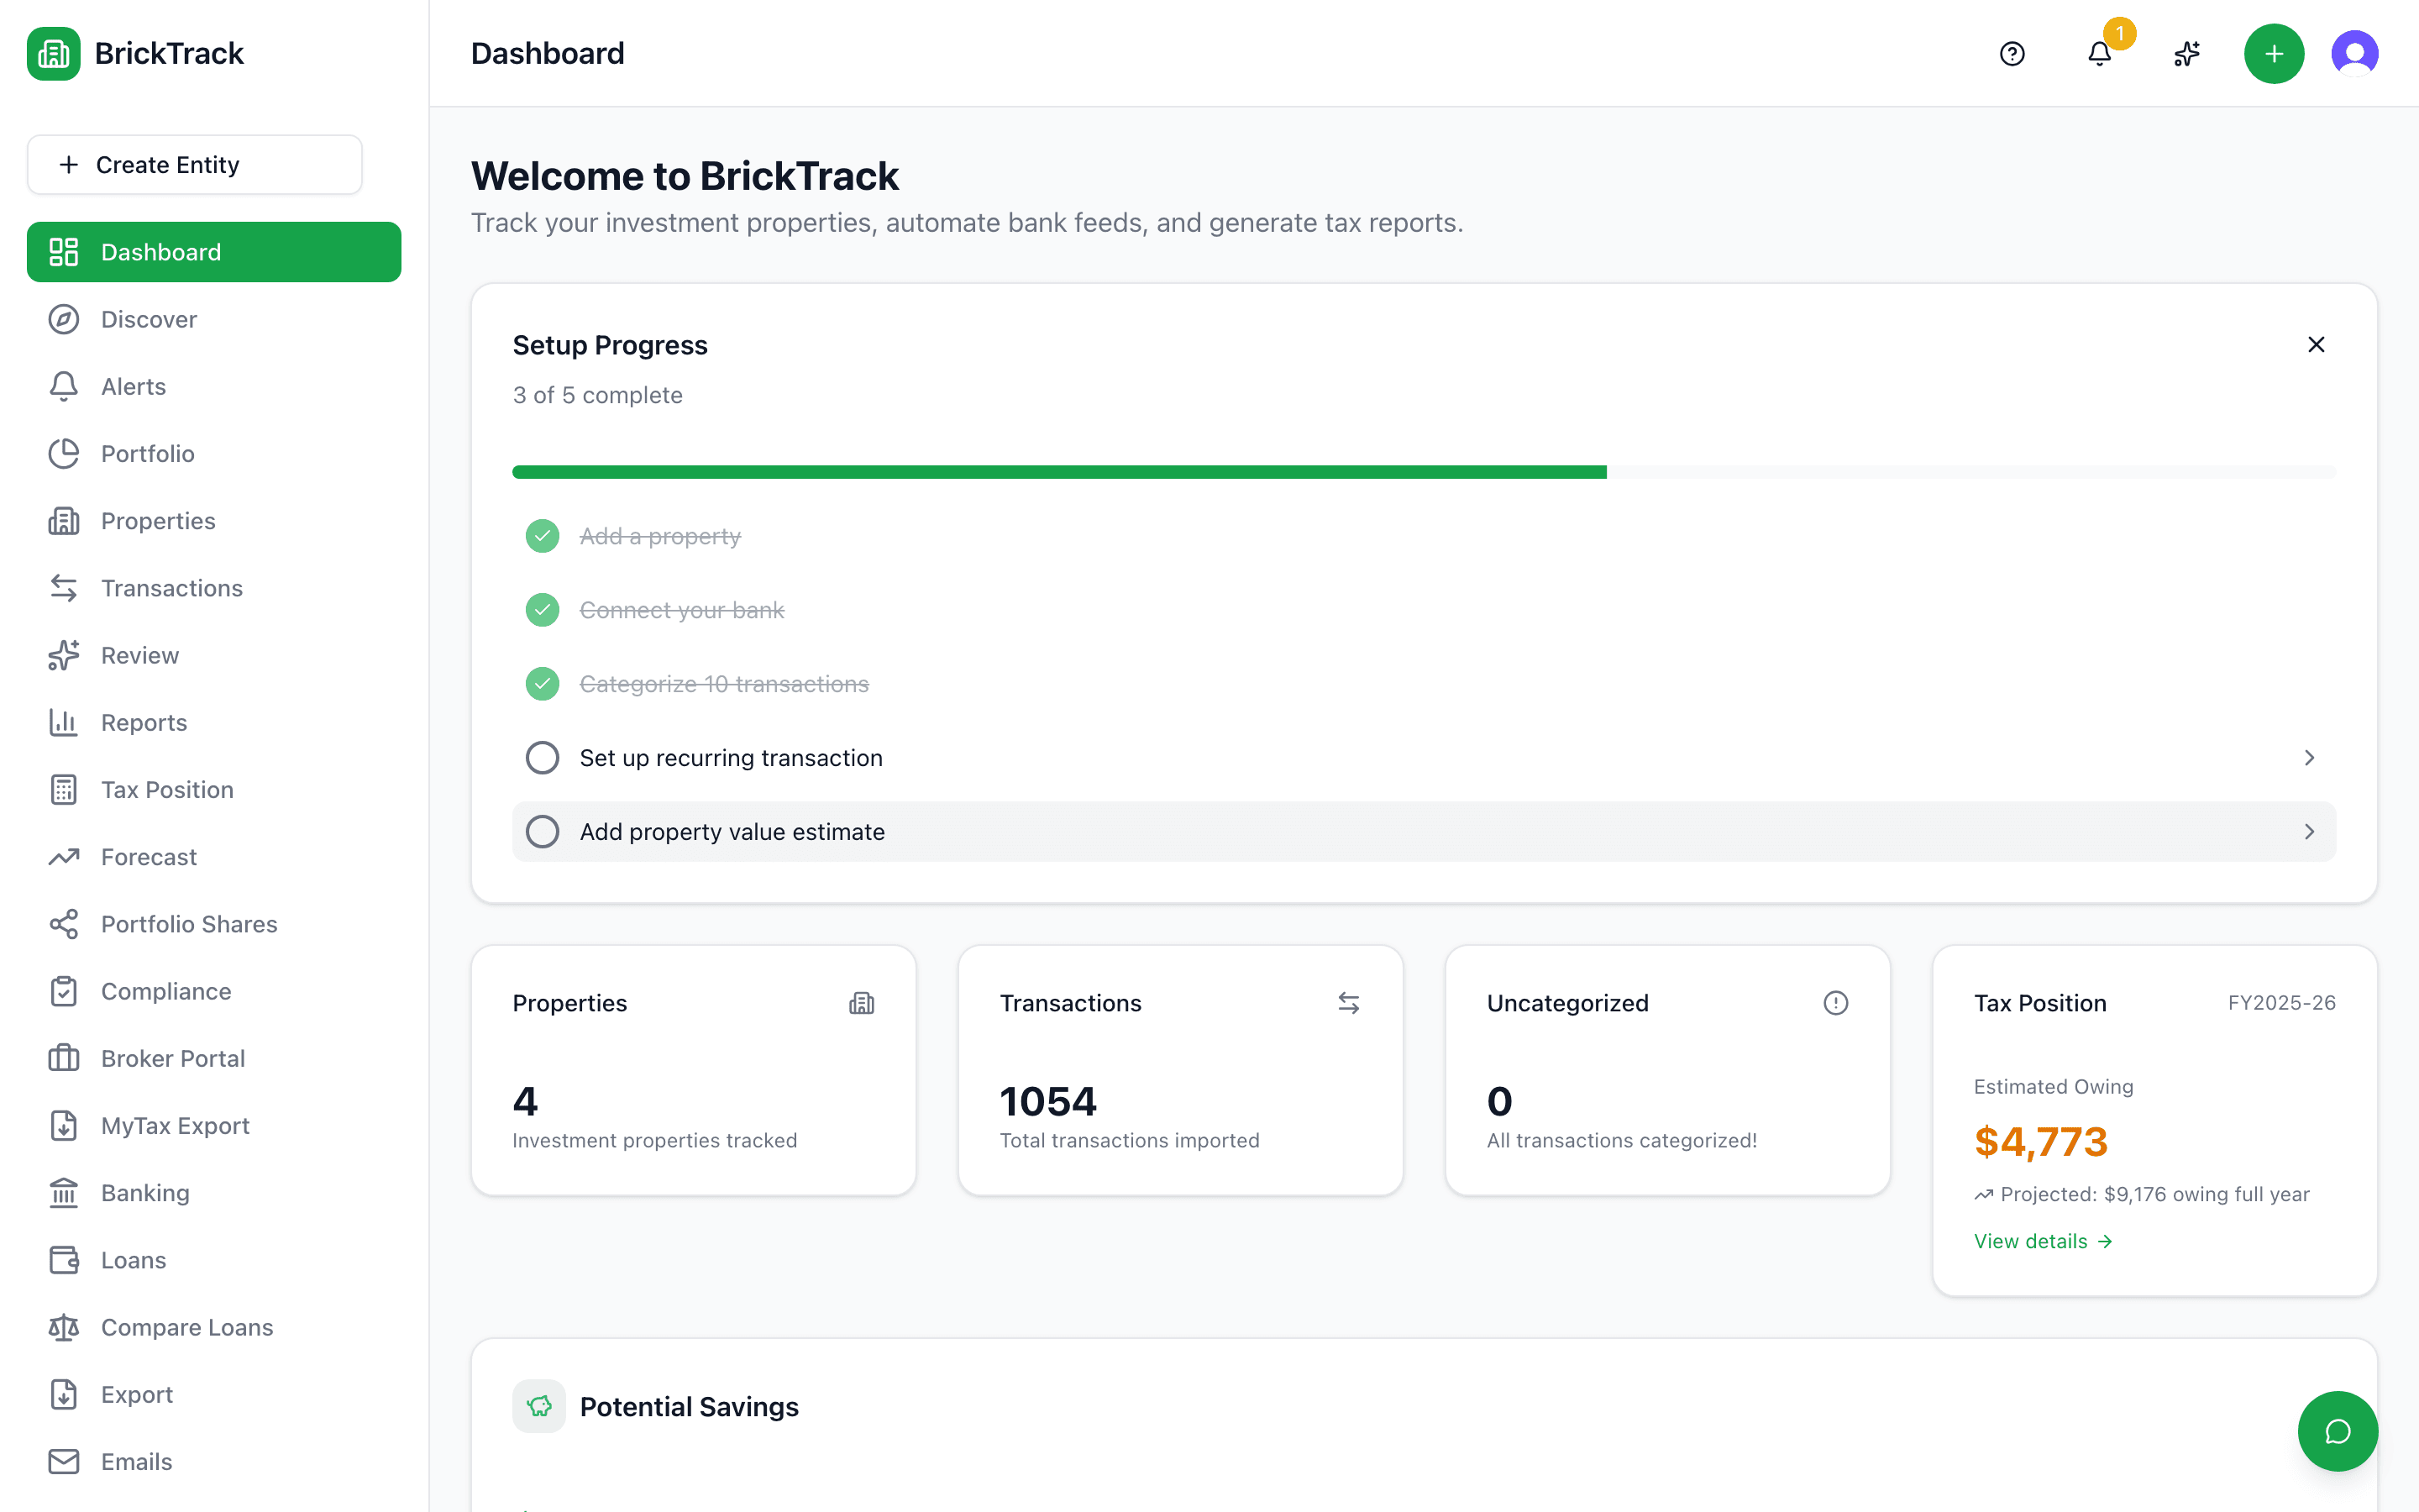Image resolution: width=2419 pixels, height=1512 pixels.
Task: Click the building icon on the Properties card
Action: [x=862, y=1003]
